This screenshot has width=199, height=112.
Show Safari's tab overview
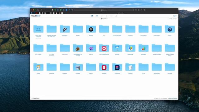(144, 10)
